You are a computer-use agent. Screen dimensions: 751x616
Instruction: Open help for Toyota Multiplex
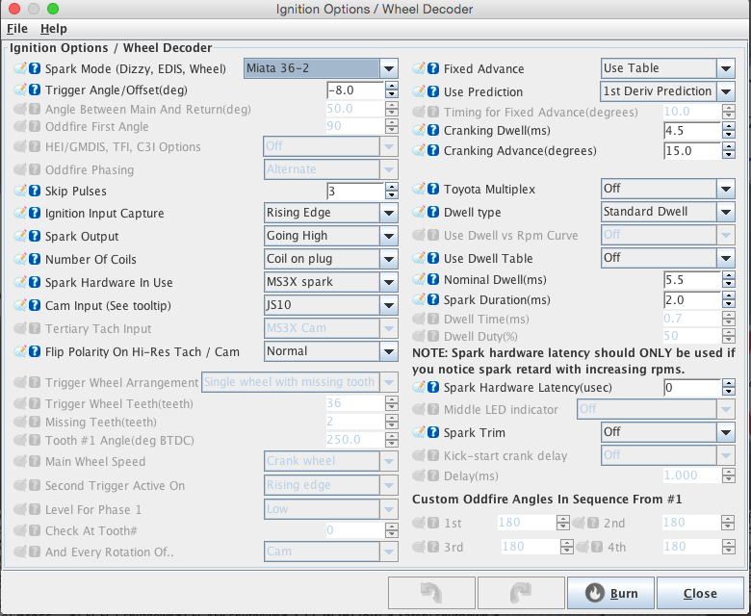433,189
